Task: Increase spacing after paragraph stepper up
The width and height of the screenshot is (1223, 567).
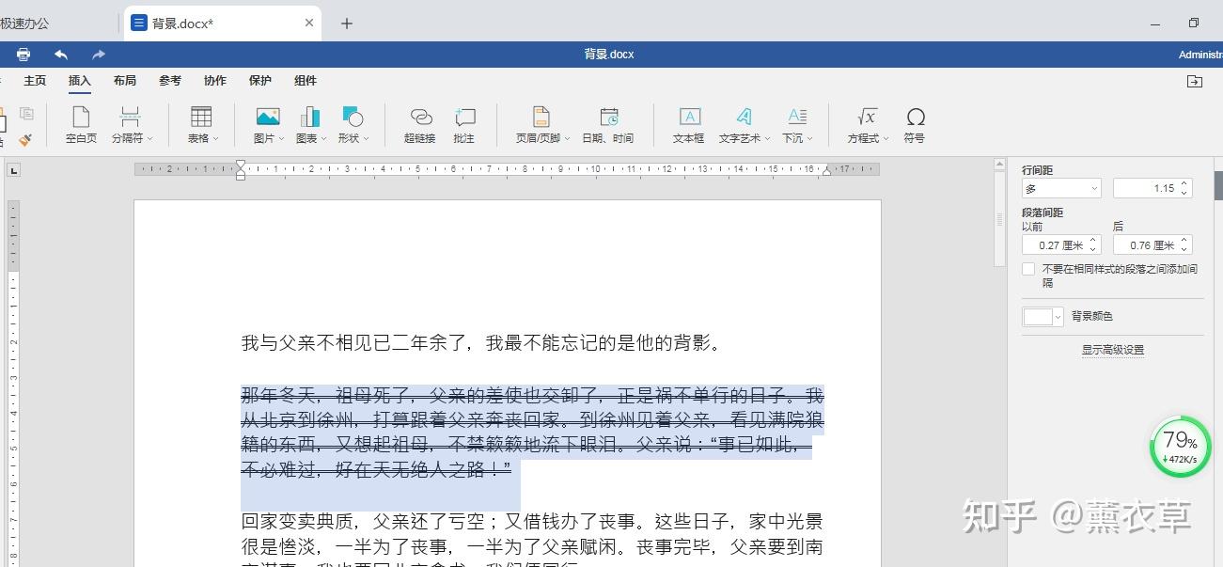Action: click(1184, 241)
